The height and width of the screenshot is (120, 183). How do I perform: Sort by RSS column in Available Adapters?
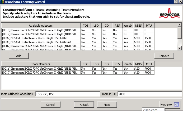point(117,26)
